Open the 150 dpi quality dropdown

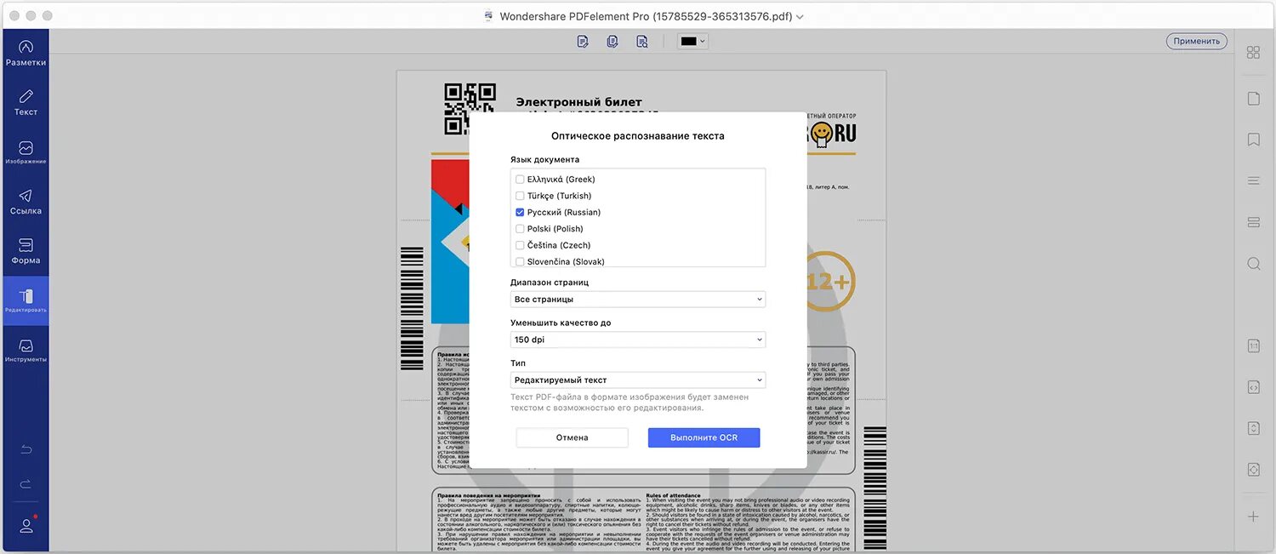coord(638,340)
